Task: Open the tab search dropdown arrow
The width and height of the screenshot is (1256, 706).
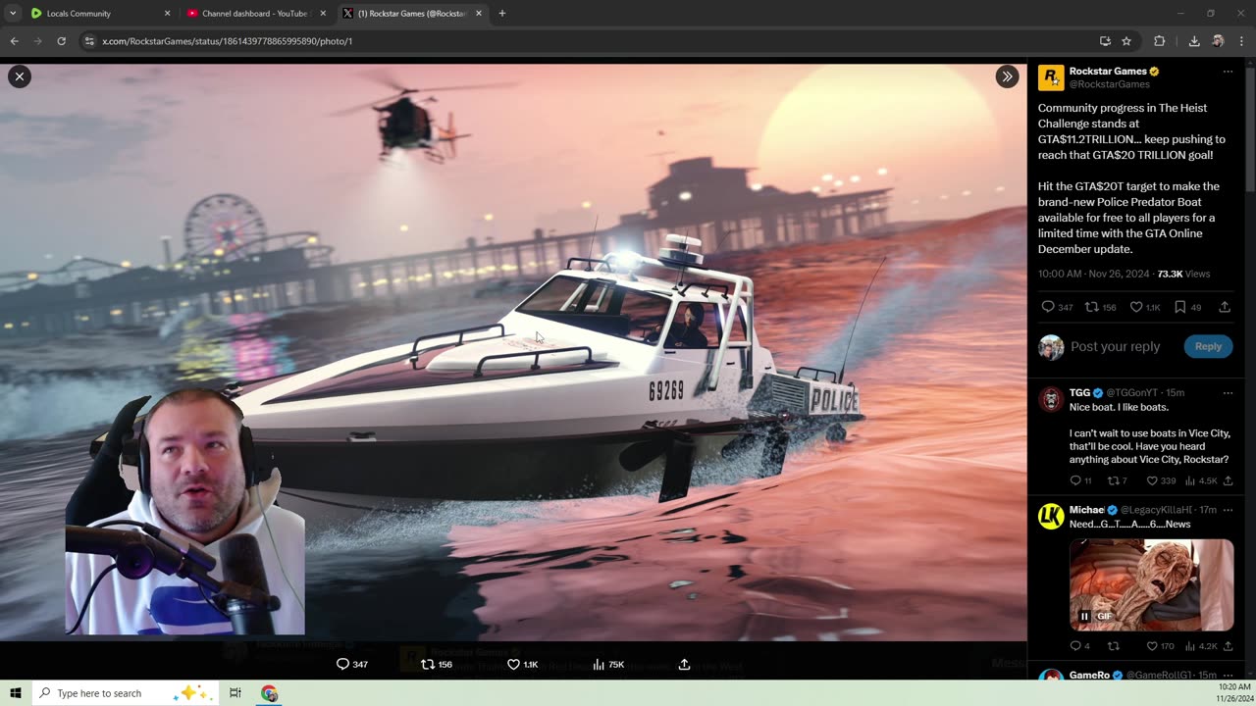Action: click(12, 14)
